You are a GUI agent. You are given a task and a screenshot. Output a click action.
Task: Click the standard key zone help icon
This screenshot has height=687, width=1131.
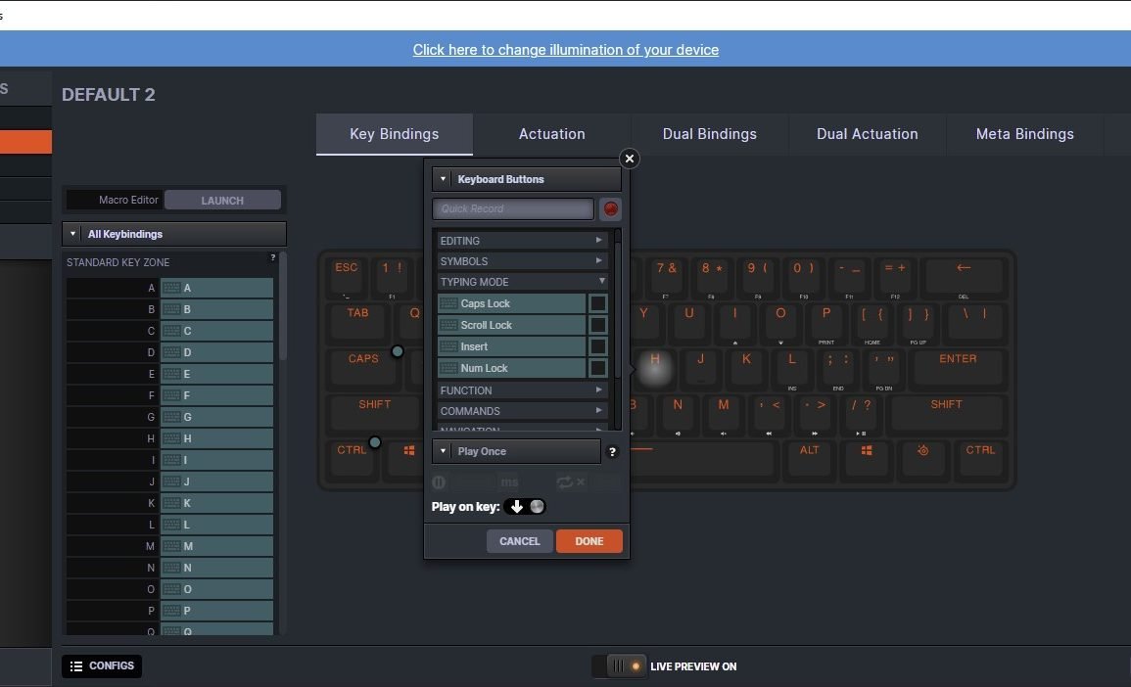(272, 257)
